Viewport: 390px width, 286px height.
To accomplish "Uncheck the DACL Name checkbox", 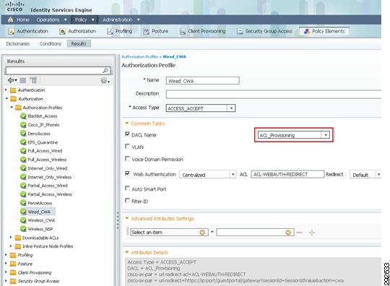I will click(x=127, y=134).
